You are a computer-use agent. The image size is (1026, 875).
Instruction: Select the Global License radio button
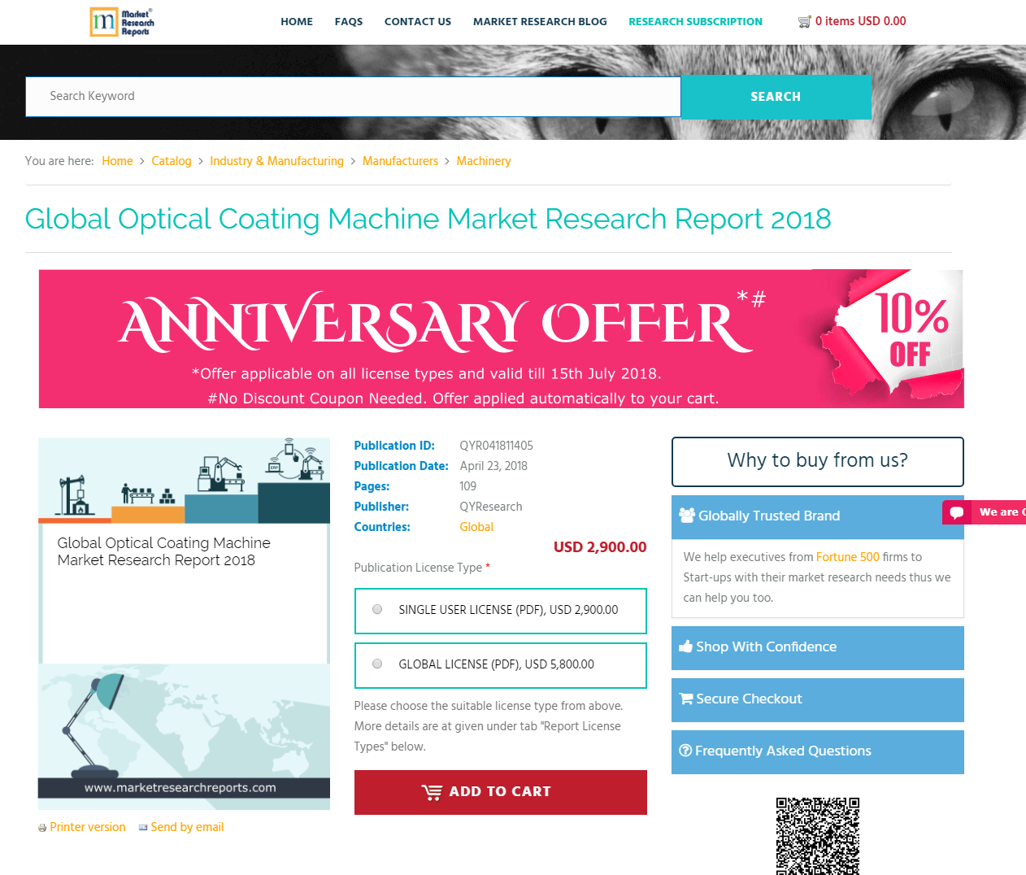click(376, 663)
